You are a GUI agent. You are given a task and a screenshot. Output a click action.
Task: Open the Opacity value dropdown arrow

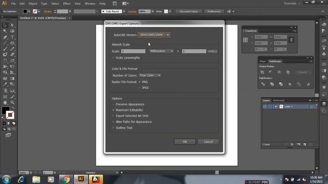pyautogui.click(x=153, y=11)
